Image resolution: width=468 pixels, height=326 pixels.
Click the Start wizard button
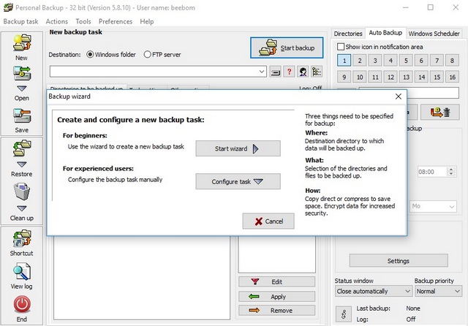238,148
